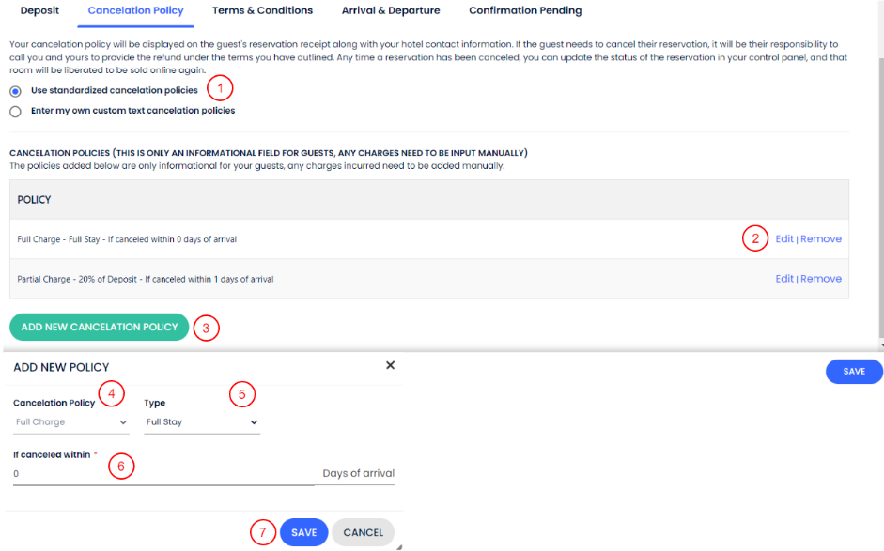The image size is (884, 551).
Task: Close the Add New Policy dialog
Action: tap(391, 365)
